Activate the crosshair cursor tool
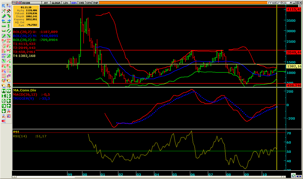 8,6
